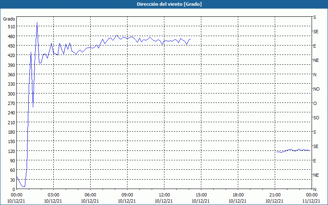Click the 21:00 time label
The height and width of the screenshot is (205, 328).
(275, 195)
